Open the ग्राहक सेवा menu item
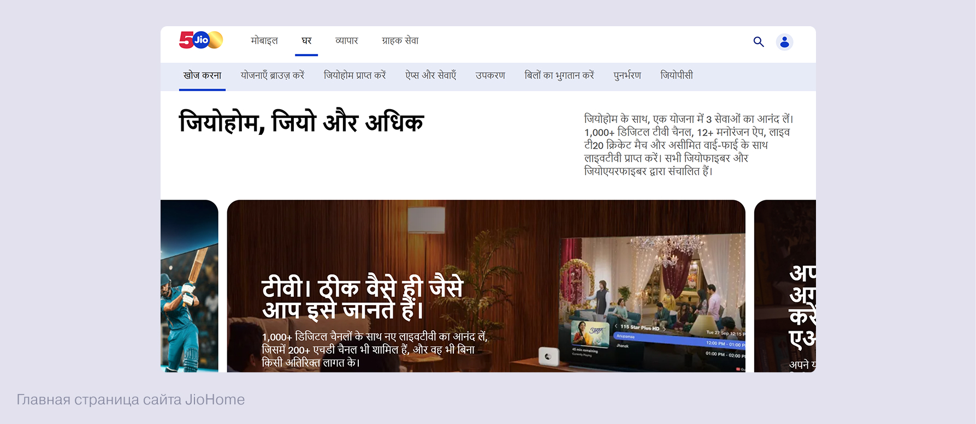Viewport: 976px width, 424px height. (400, 41)
